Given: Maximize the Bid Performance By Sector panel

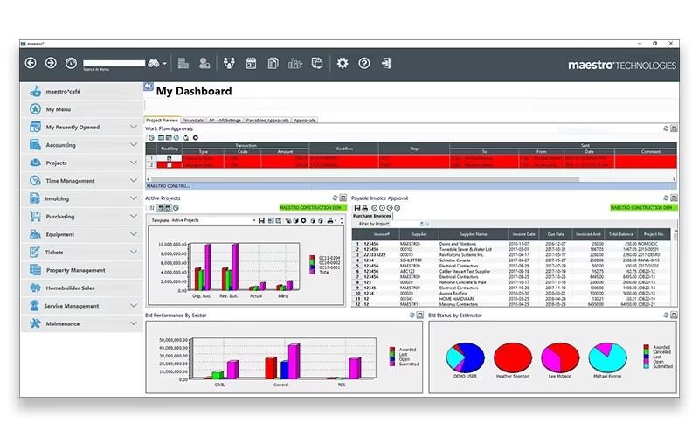Looking at the screenshot, I should pos(420,315).
